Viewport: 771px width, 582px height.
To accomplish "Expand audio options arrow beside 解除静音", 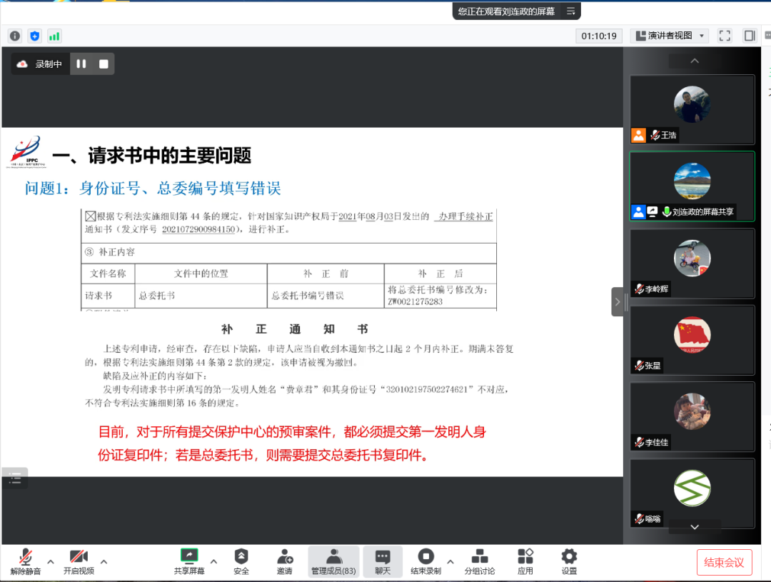I will tap(51, 561).
